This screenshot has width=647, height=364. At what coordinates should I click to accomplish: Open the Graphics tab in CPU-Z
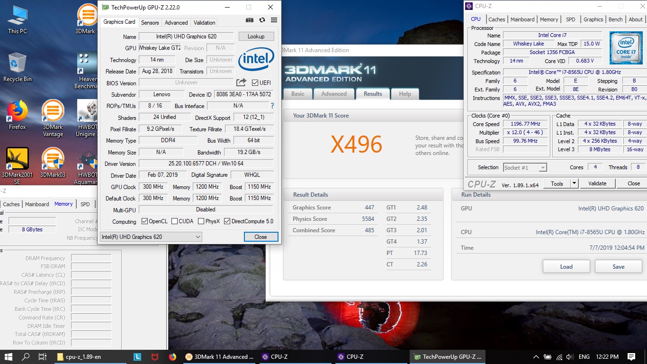(x=593, y=19)
